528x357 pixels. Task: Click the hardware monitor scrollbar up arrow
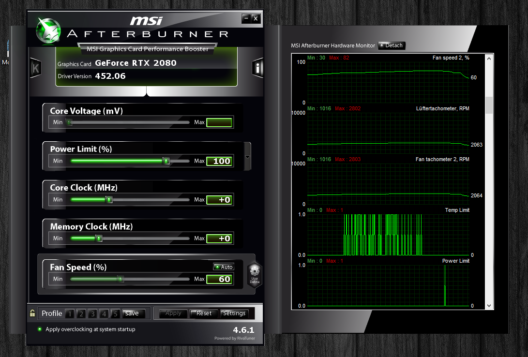pyautogui.click(x=489, y=59)
